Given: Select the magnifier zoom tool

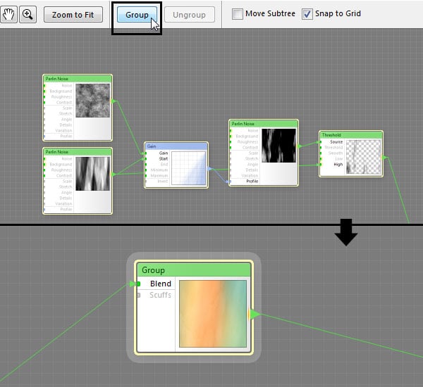Looking at the screenshot, I should click(x=28, y=14).
